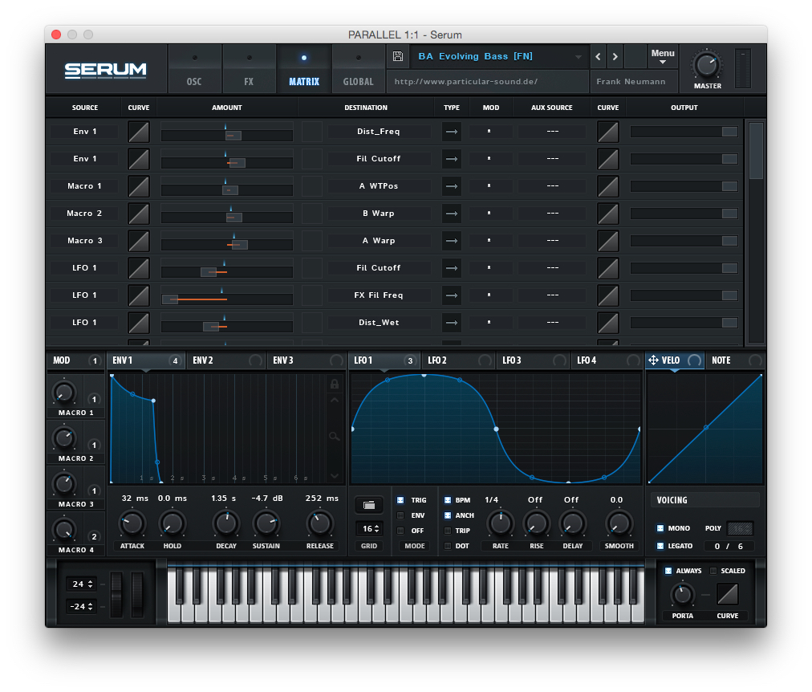
Task: Toggle the MONO voicing checkbox
Action: pyautogui.click(x=660, y=528)
